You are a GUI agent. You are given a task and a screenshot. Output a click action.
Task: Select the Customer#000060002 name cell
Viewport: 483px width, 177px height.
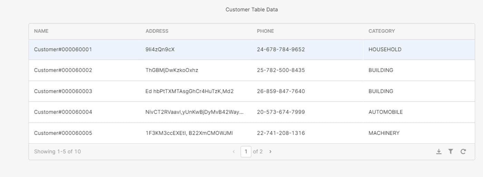63,70
